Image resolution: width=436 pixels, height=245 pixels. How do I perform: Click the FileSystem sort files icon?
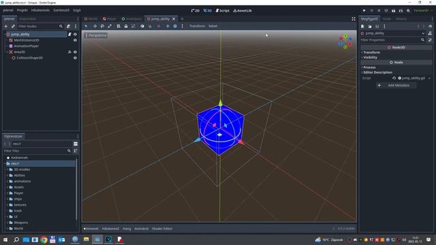coord(76,150)
